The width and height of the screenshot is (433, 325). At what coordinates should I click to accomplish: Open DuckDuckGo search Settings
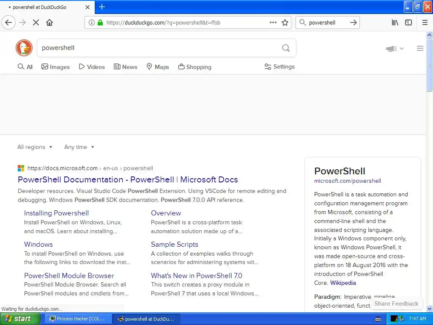(280, 66)
